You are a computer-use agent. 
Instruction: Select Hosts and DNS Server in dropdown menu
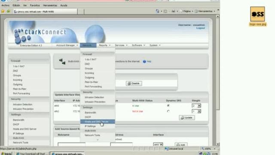pos(98,121)
